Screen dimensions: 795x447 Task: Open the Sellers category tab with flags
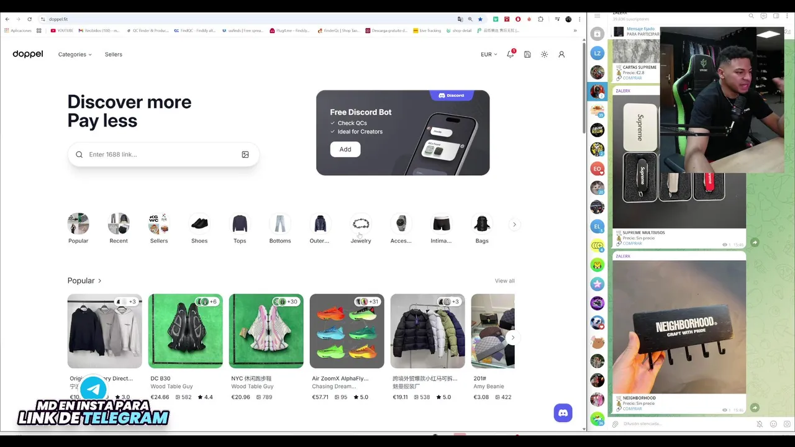[x=159, y=228]
